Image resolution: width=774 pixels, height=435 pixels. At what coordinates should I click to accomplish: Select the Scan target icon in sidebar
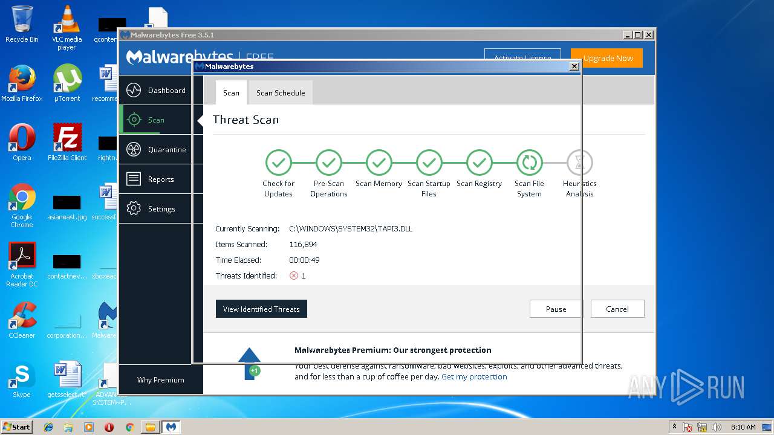134,120
